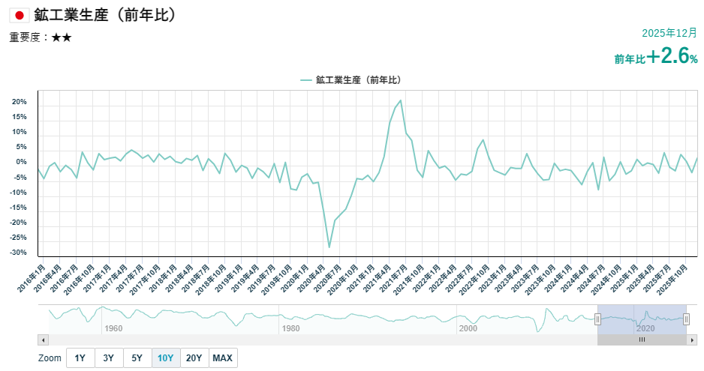The width and height of the screenshot is (704, 371).
Task: Click the 2025年10月 x-axis label
Action: click(672, 280)
